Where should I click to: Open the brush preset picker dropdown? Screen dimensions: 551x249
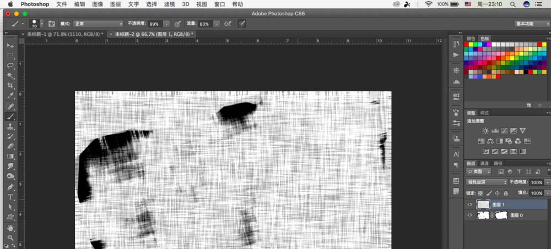(42, 24)
